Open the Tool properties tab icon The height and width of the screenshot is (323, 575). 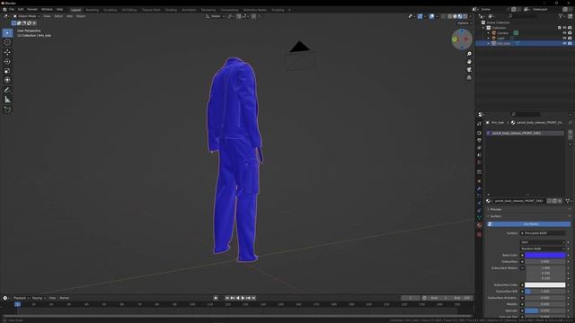point(479,124)
